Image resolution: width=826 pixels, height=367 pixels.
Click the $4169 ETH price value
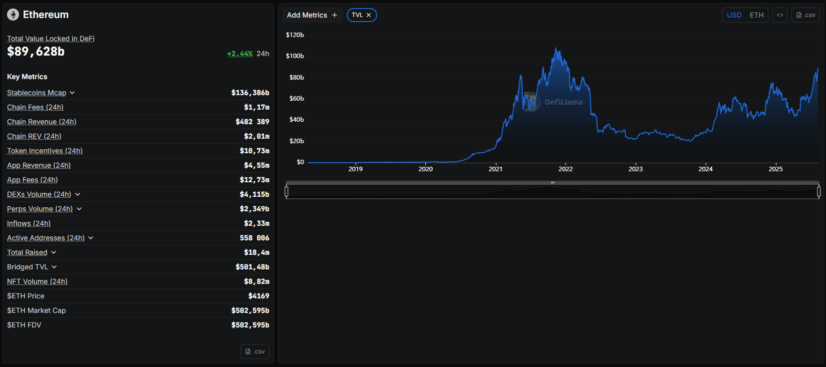pos(258,296)
